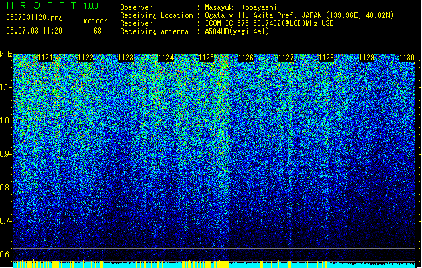
Task: Click the ICOM IC-575 receiver text
Action: pos(269,23)
